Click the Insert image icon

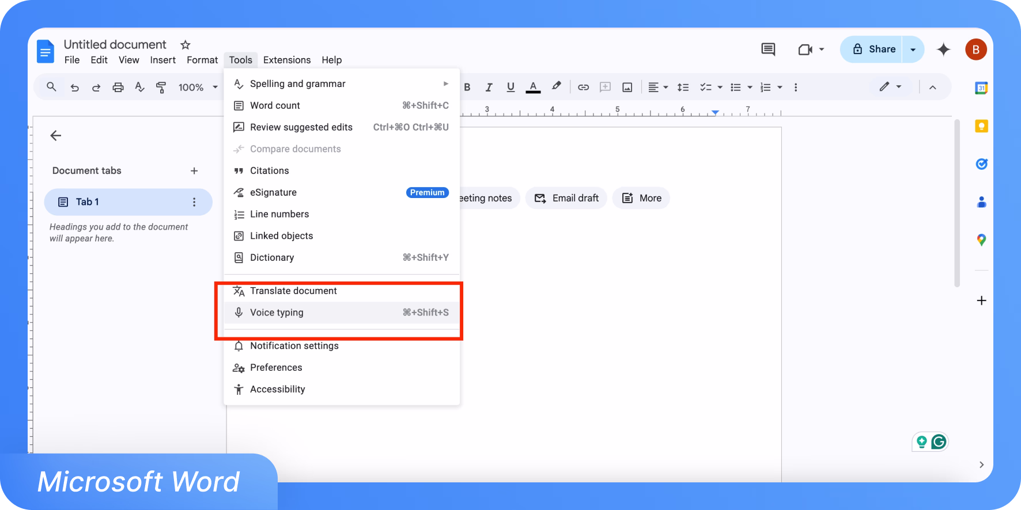coord(627,87)
